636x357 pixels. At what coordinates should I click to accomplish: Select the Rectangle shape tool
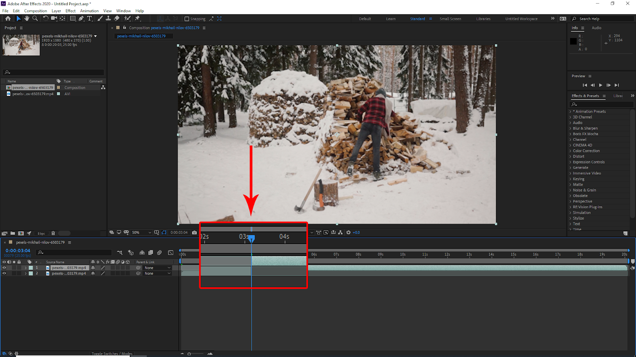(x=73, y=19)
